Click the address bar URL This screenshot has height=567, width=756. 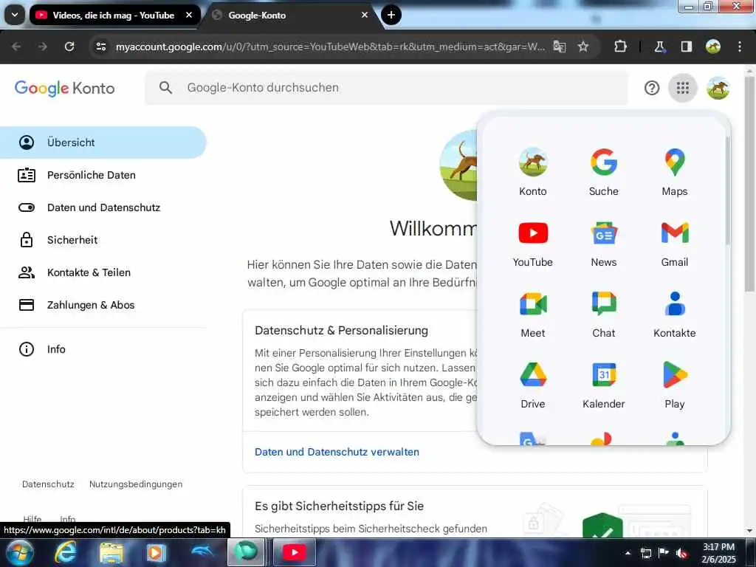(x=330, y=47)
